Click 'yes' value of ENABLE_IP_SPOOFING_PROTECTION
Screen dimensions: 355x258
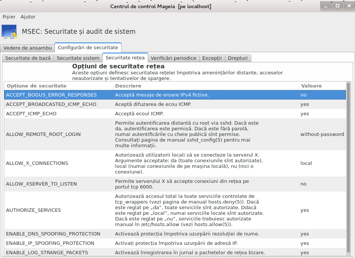coord(305,243)
